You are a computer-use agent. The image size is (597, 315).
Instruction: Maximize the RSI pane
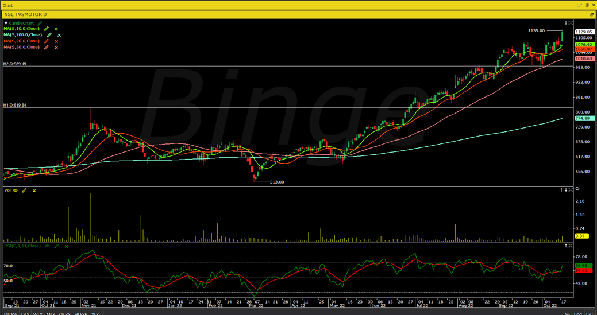click(571, 246)
